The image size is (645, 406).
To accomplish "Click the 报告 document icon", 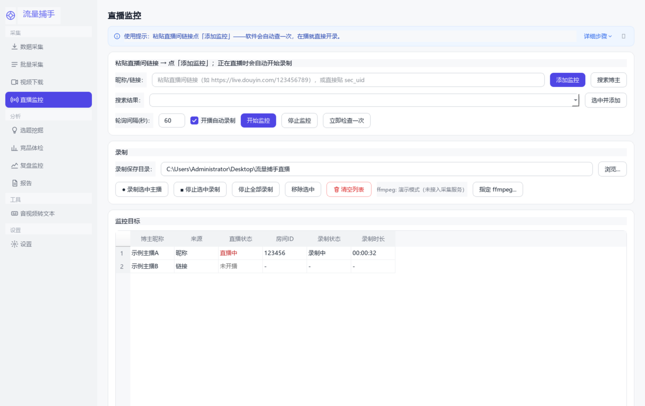I will (x=14, y=183).
